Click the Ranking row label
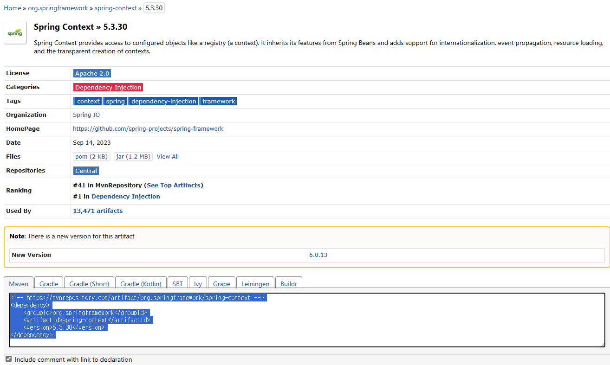Viewport: 610px width, 365px height. (19, 190)
